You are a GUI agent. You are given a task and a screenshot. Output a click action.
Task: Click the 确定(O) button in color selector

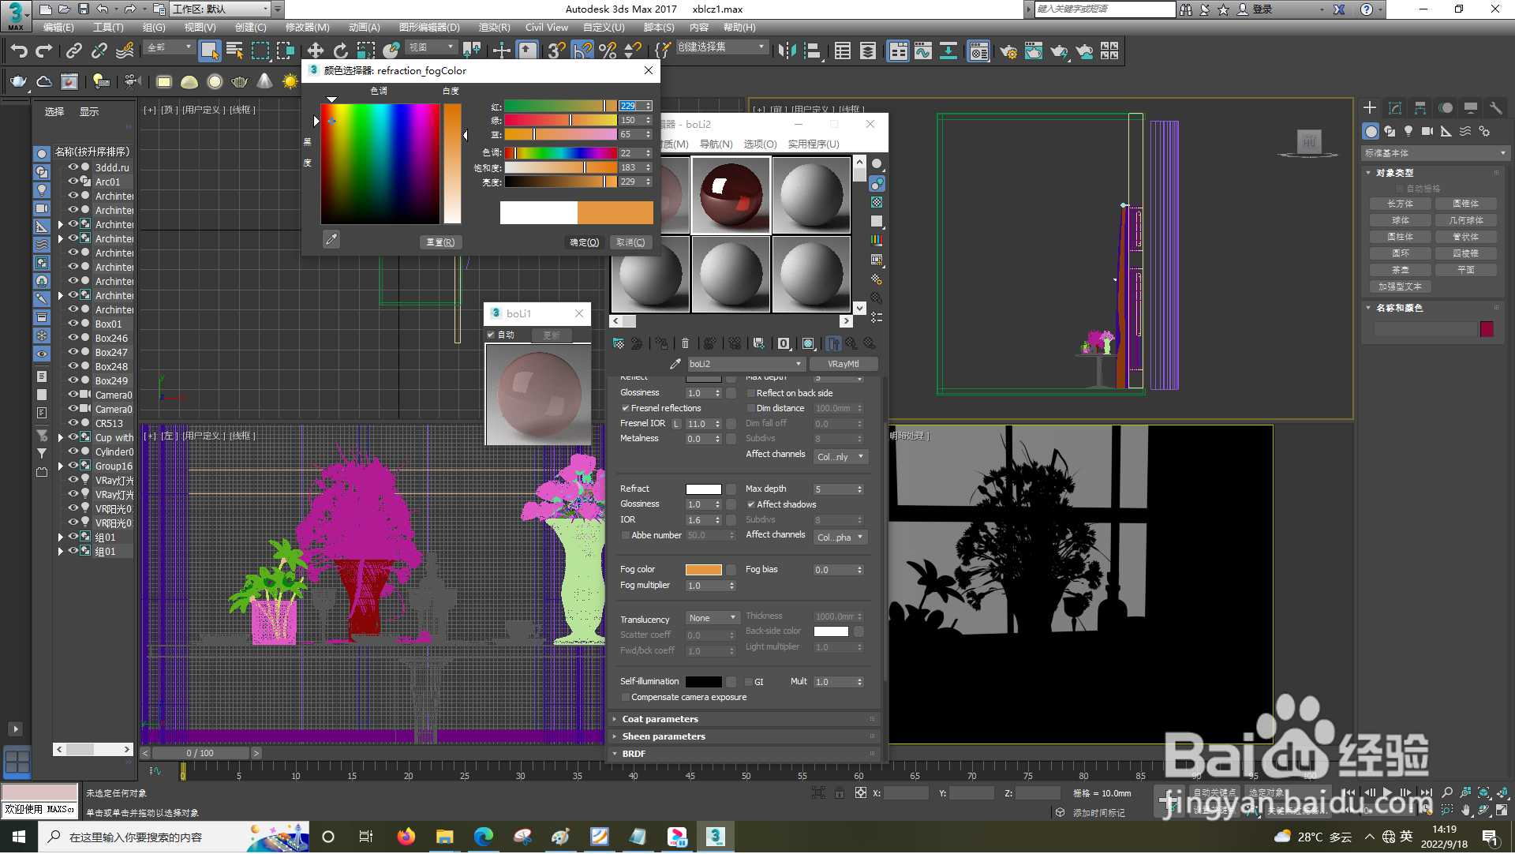[x=585, y=243]
